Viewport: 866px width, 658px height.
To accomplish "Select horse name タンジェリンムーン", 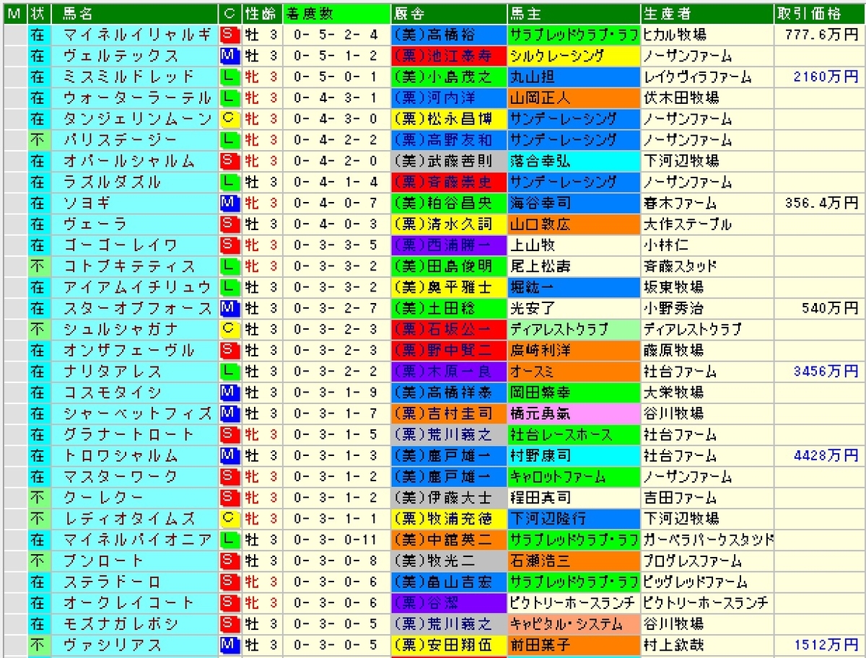I will 134,118.
